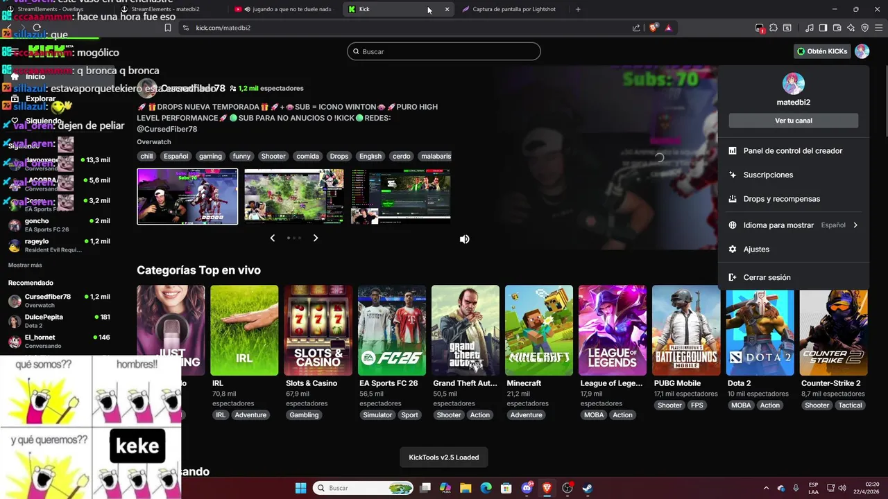Viewport: 888px width, 499px height.
Task: Select the Español tag
Action: (x=176, y=156)
